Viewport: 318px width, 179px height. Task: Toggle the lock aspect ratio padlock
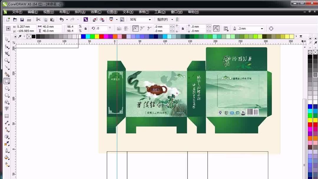coord(85,29)
